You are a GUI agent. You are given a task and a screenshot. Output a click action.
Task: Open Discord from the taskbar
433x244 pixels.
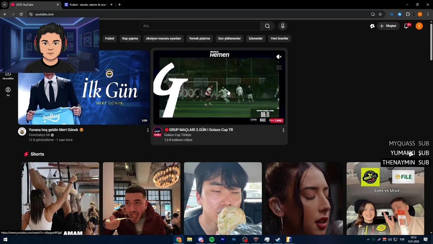tap(201, 240)
